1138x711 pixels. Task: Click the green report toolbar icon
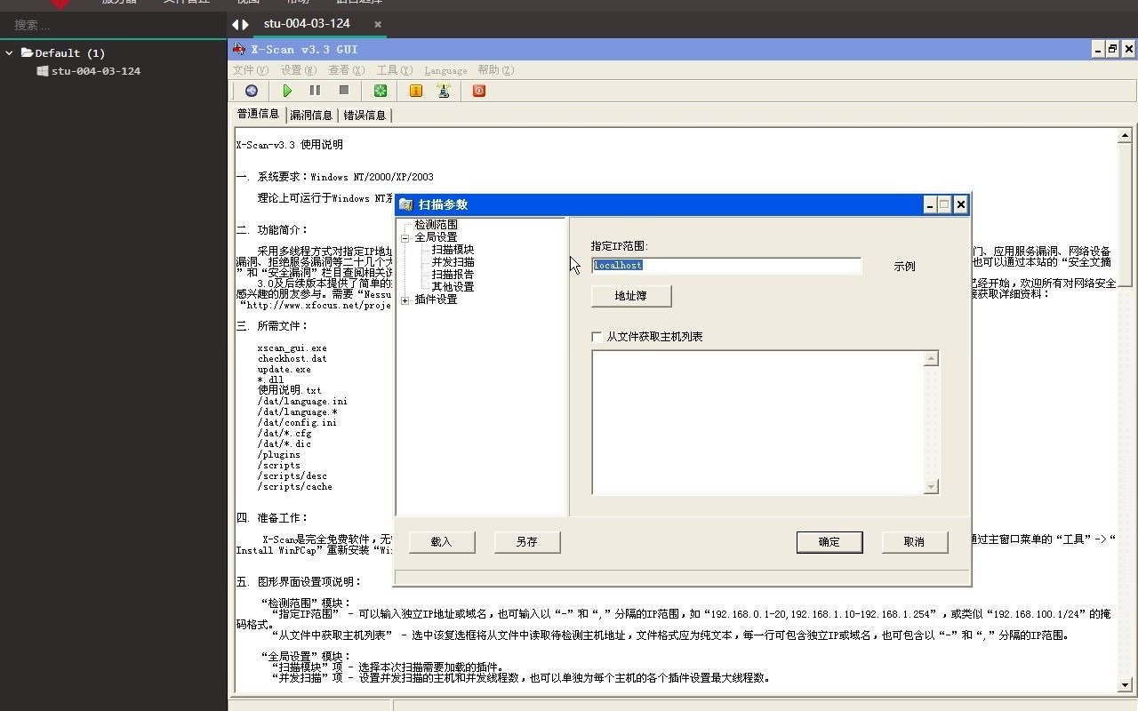point(381,91)
